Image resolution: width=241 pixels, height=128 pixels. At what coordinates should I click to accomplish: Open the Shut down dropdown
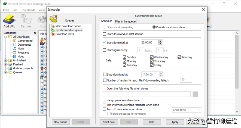click(x=187, y=110)
